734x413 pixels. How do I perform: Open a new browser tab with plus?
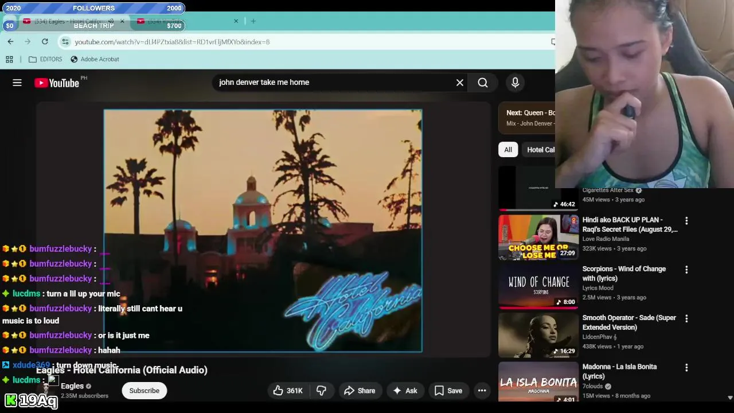click(253, 21)
